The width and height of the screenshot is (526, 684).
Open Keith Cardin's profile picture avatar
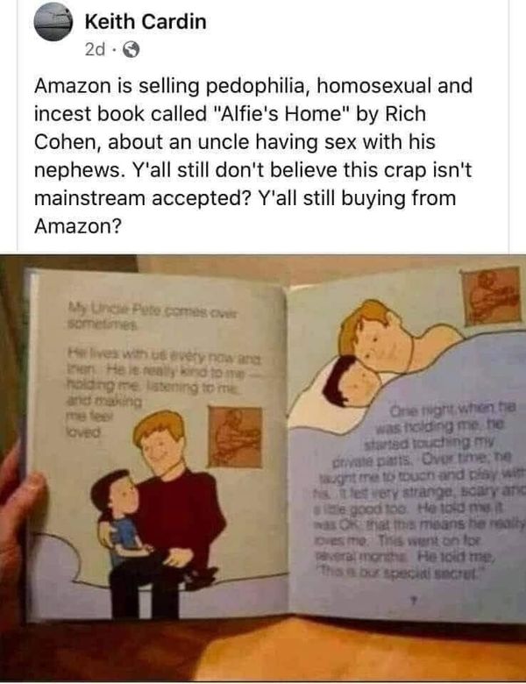53,21
